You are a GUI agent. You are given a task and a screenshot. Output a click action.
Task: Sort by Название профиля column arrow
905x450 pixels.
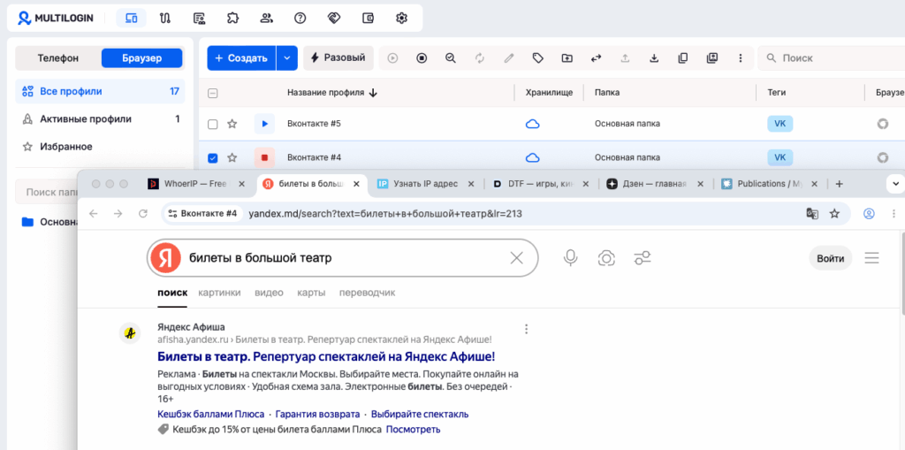(372, 93)
